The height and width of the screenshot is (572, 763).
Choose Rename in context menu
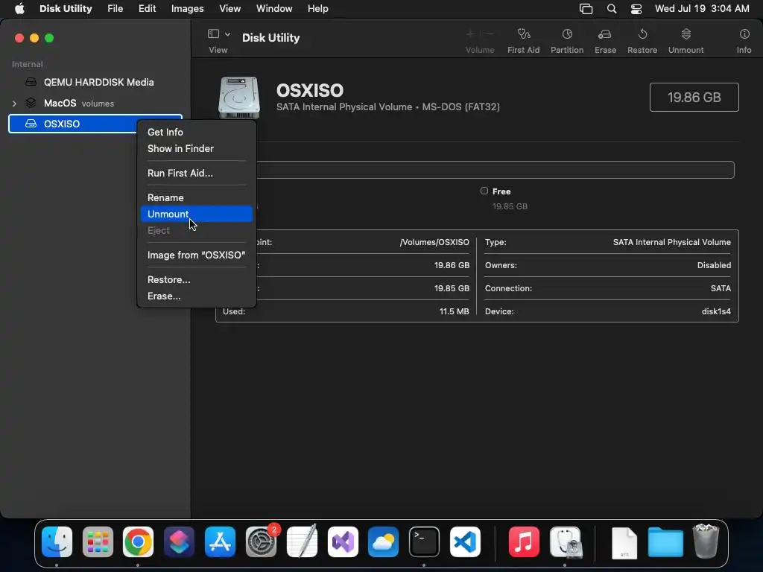point(197,198)
